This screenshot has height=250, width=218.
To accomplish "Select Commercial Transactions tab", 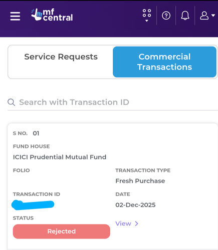I will 164,62.
